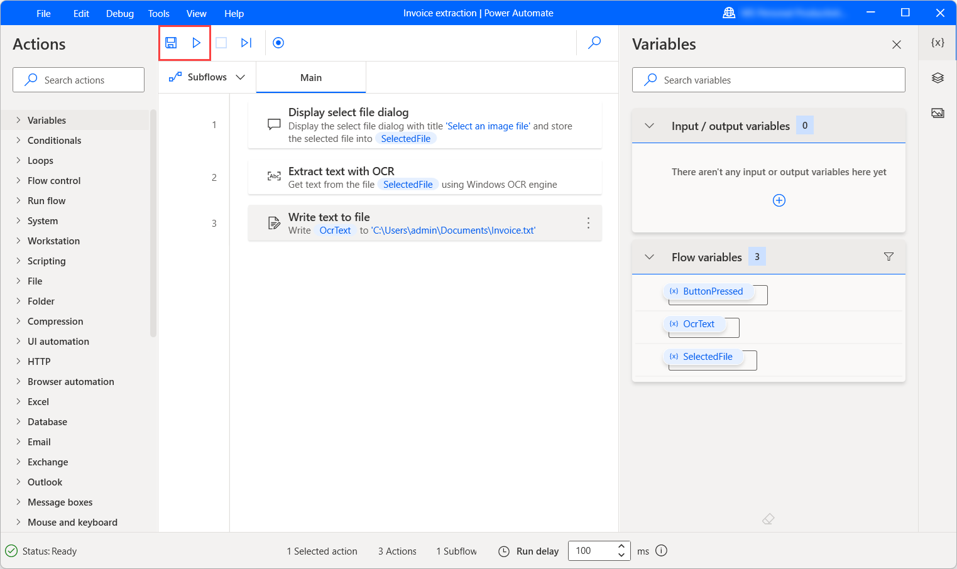Expand the Exchange action group
957x569 pixels.
pyautogui.click(x=18, y=462)
